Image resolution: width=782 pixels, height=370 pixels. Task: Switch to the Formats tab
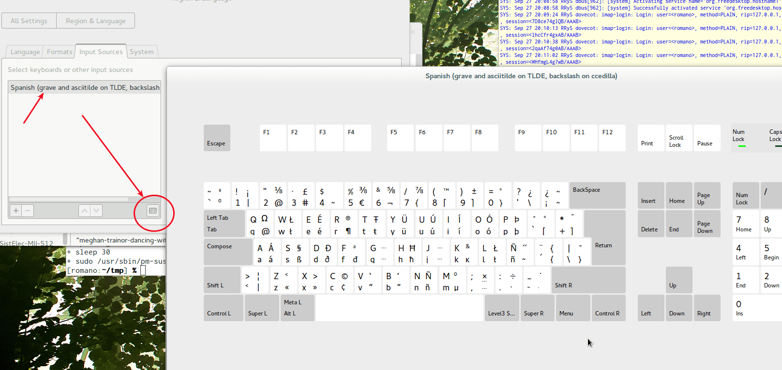click(60, 52)
